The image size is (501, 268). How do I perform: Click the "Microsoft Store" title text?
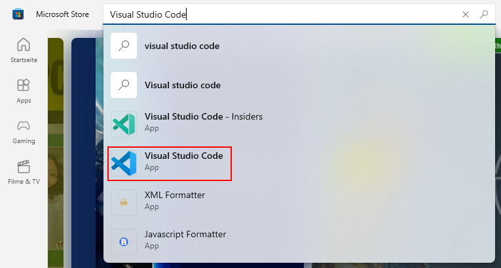pos(62,14)
